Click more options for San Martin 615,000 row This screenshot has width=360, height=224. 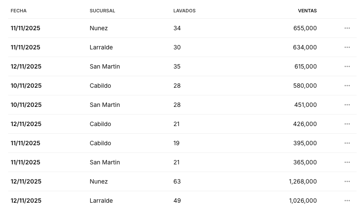tap(347, 66)
